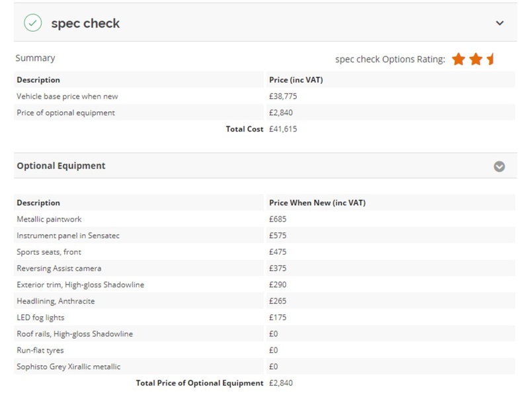The image size is (529, 397).
Task: Click the Run-flat tyres entry
Action: [x=40, y=350]
